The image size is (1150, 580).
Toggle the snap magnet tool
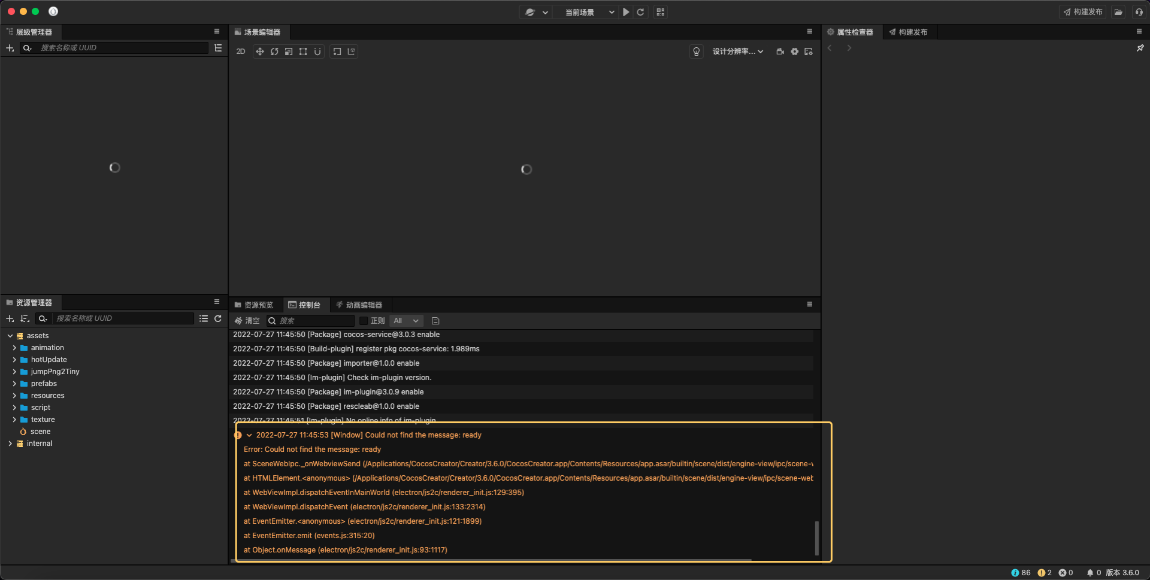[317, 51]
